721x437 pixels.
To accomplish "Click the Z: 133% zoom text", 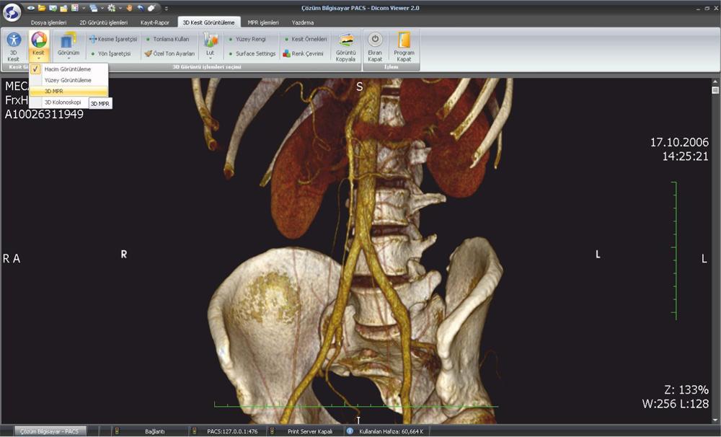I will [686, 389].
